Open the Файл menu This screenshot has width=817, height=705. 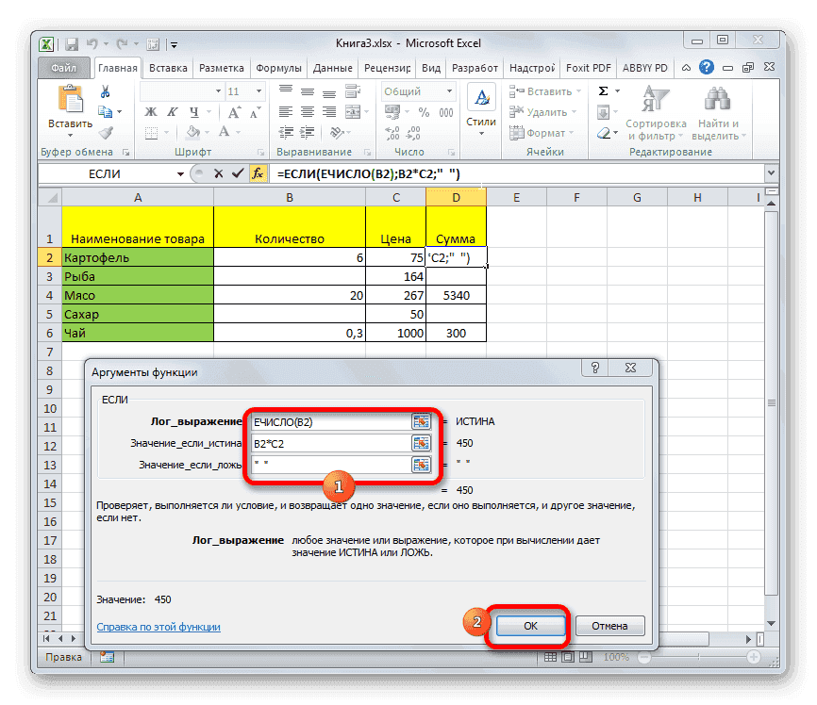63,67
